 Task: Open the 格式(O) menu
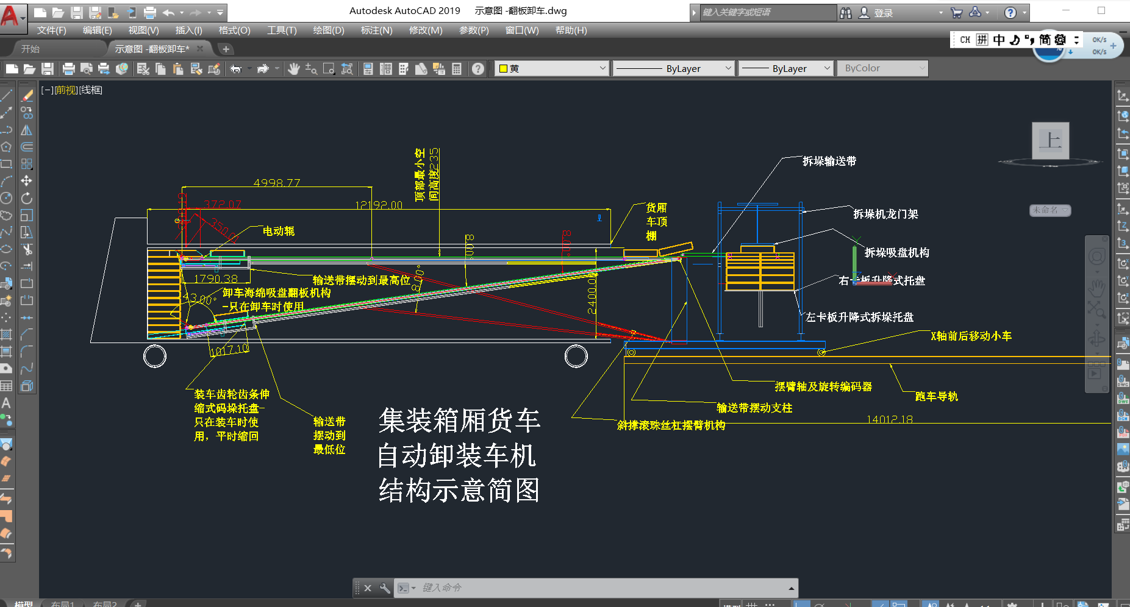(x=234, y=30)
